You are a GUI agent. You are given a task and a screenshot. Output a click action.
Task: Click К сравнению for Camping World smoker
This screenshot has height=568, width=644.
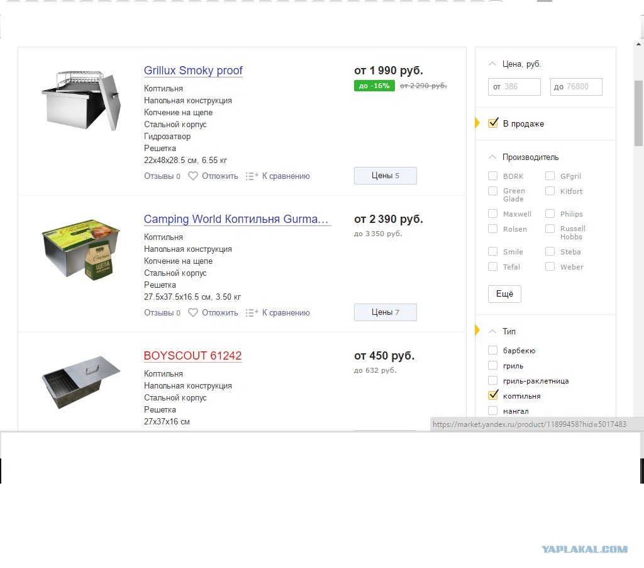[x=286, y=312]
